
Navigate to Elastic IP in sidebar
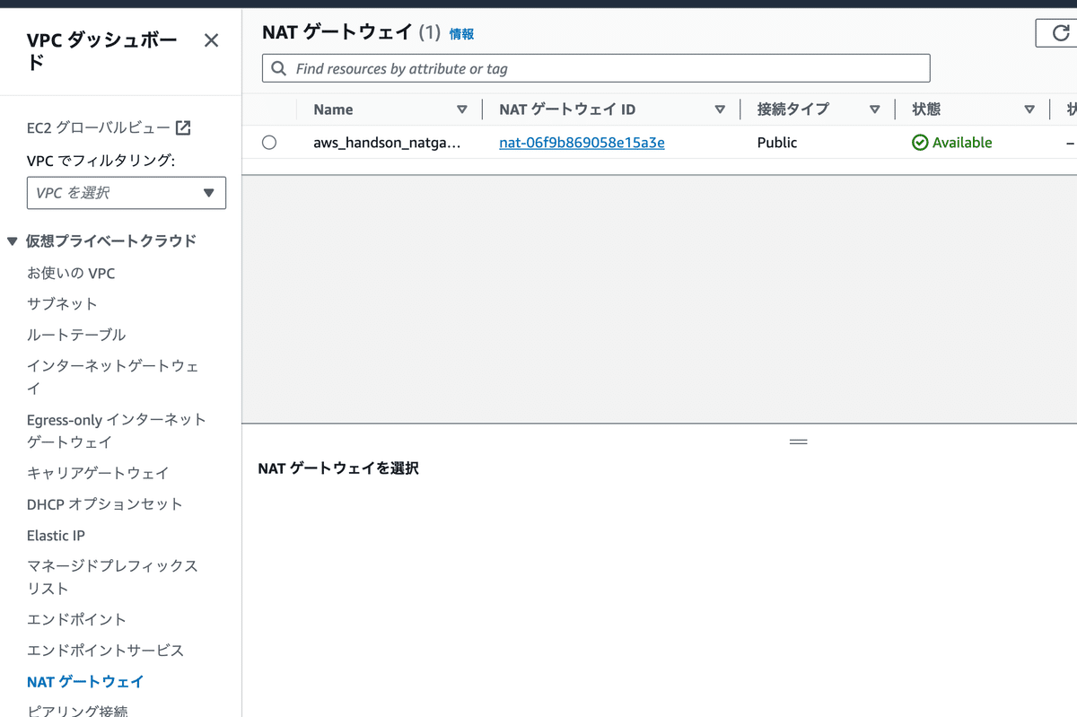coord(56,535)
